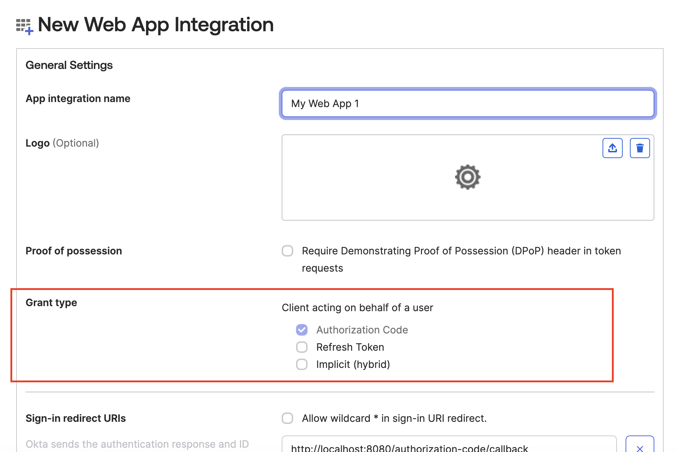Image resolution: width=677 pixels, height=452 pixels.
Task: Click the New Web App Integration header icon
Action: tap(24, 26)
